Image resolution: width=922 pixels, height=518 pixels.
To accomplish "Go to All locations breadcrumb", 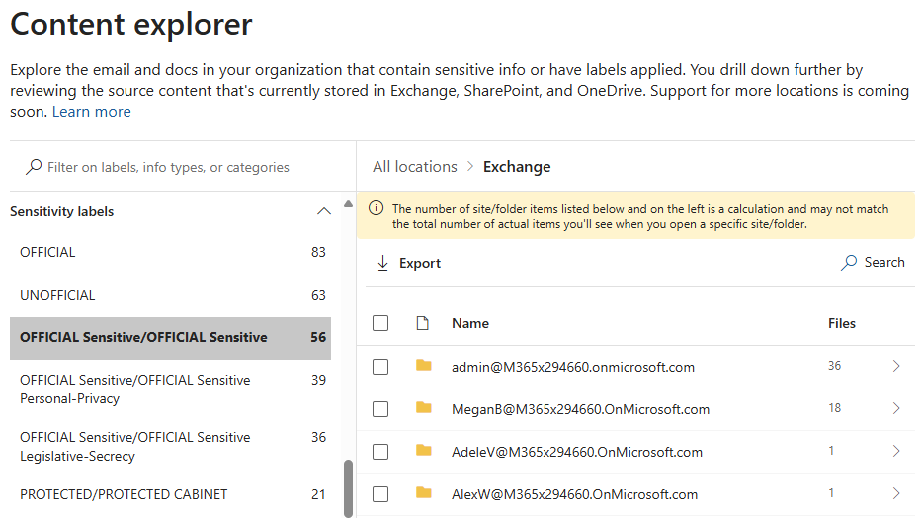I will coord(414,167).
